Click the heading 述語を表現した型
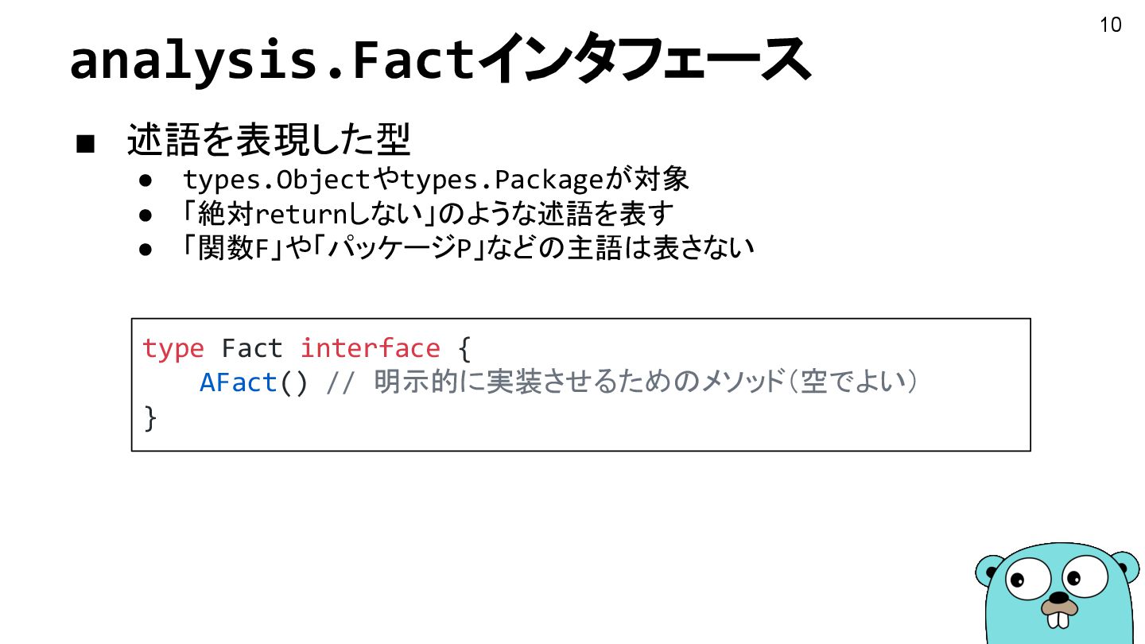This screenshot has width=1145, height=644. pos(269,142)
